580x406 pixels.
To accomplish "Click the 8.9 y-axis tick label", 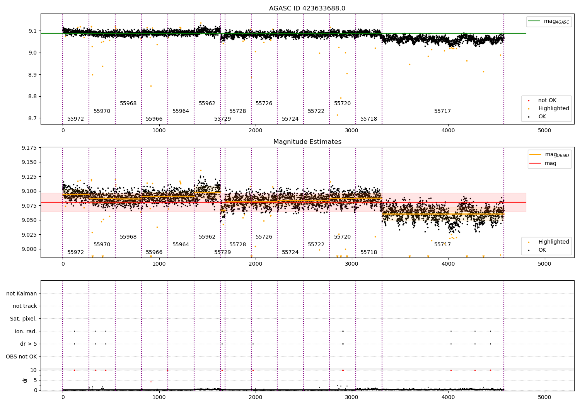I will click(32, 75).
